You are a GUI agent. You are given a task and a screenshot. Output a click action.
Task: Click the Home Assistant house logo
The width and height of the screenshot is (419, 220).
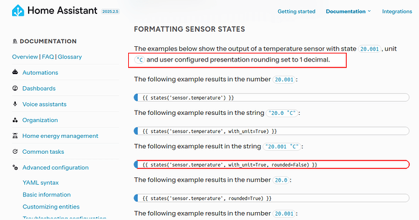click(18, 10)
